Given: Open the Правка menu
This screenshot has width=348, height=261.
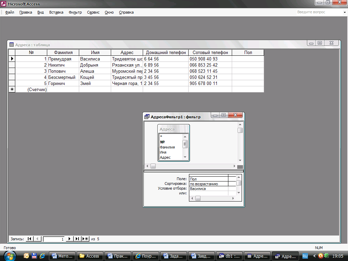Looking at the screenshot, I should pos(25,13).
